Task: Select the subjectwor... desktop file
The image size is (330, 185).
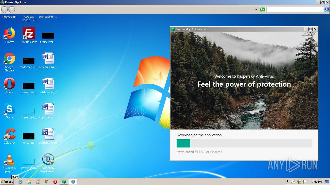Action: [48, 38]
